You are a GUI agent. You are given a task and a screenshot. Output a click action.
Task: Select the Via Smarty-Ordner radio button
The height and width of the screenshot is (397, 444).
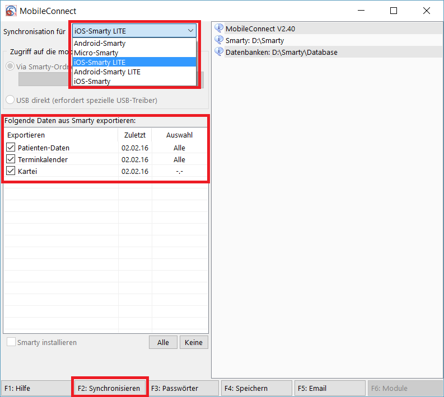coord(10,67)
